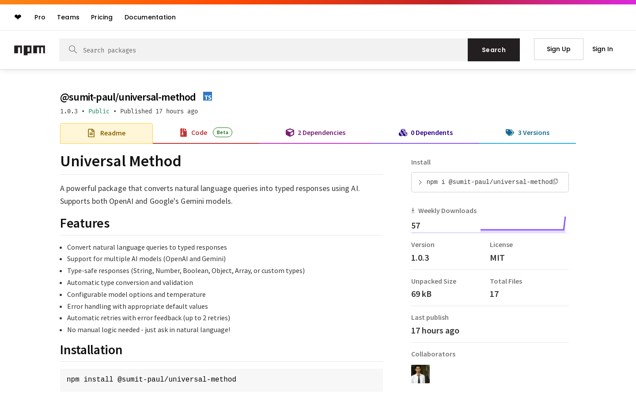Open the 2 Dependencies tab
This screenshot has width=636, height=397.
(315, 133)
